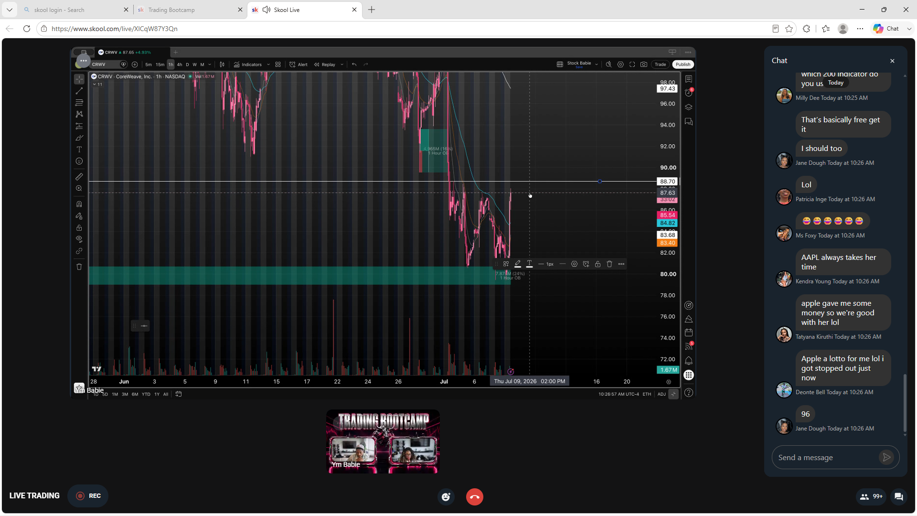Image resolution: width=917 pixels, height=516 pixels.
Task: Click the Publish button
Action: pyautogui.click(x=683, y=64)
